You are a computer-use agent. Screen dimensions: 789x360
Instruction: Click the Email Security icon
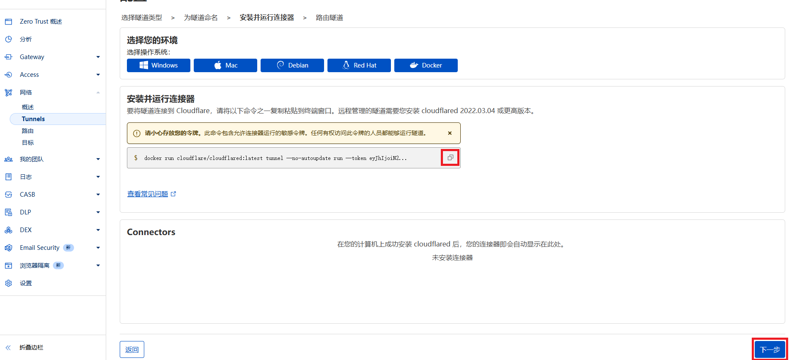point(8,248)
